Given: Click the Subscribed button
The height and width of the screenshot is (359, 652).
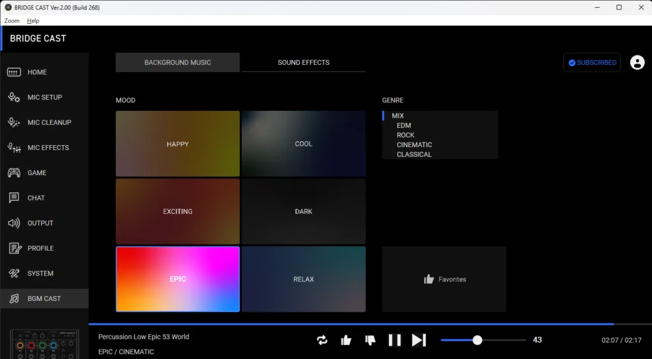Looking at the screenshot, I should [x=592, y=62].
